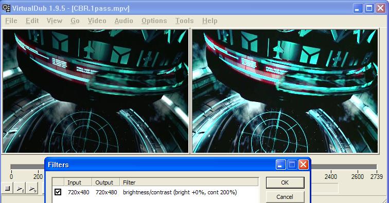Close the Filters dialog window
Screen dimensions: 389x203
pos(303,165)
